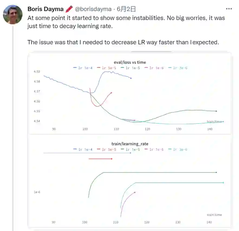Screen dimensions: 239x231
Task: Click the eval/loss vs time chart title
Action: [x=130, y=62]
